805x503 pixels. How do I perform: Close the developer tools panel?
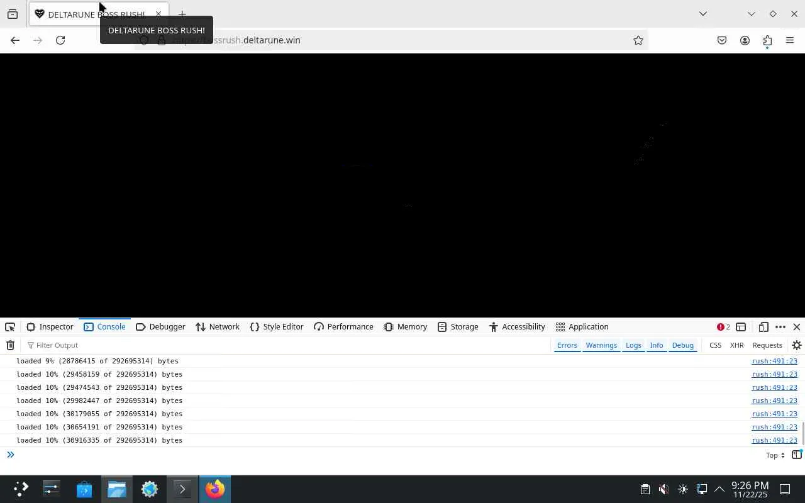tap(797, 327)
